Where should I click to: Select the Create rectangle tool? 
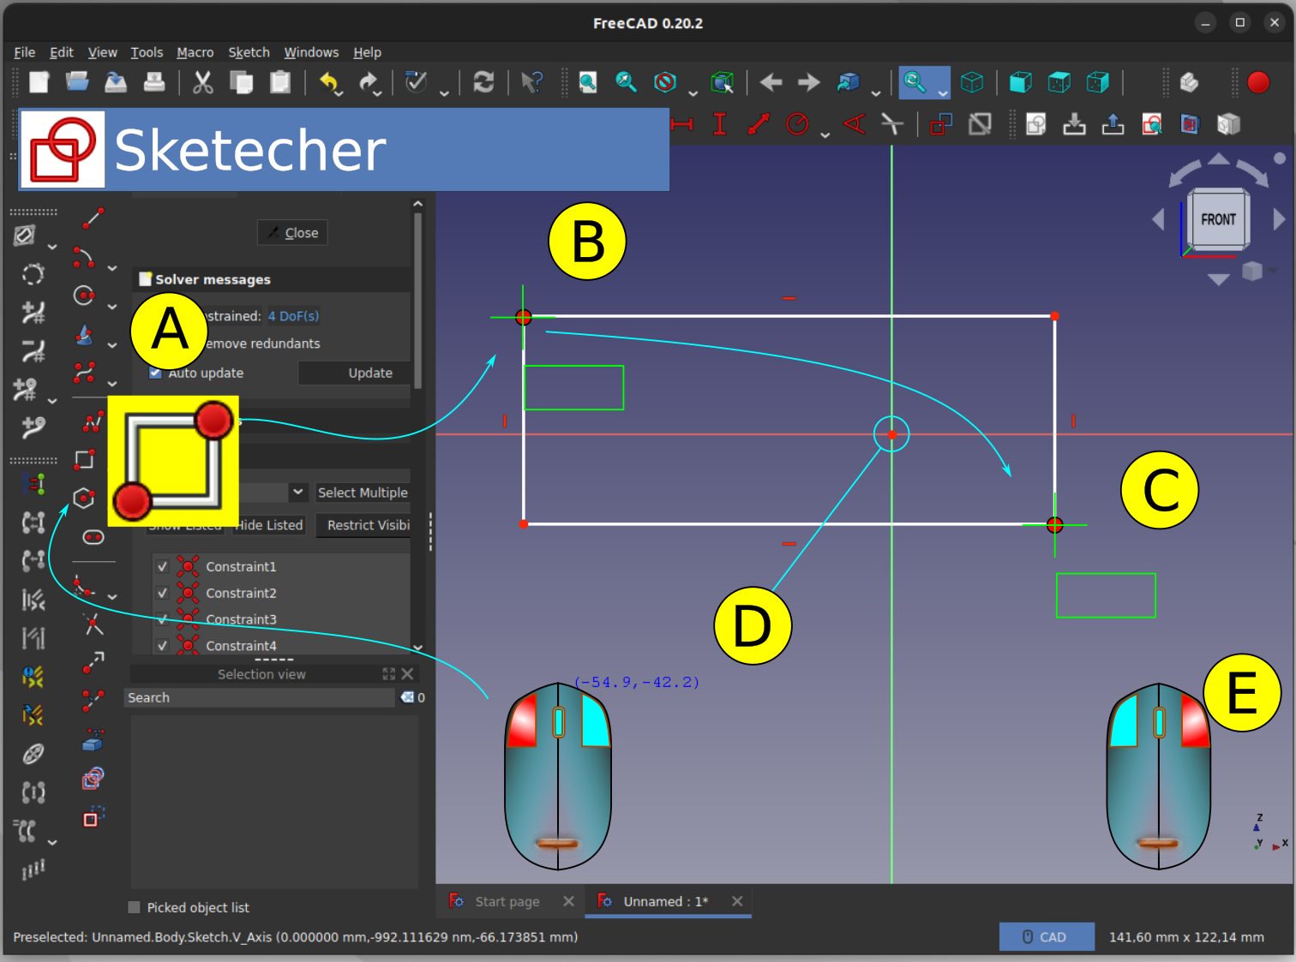tap(84, 460)
